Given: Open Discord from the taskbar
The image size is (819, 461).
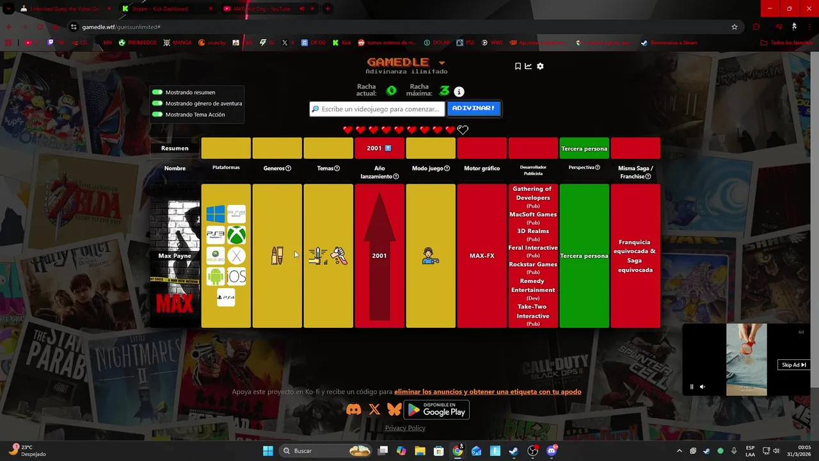Looking at the screenshot, I should pyautogui.click(x=552, y=451).
